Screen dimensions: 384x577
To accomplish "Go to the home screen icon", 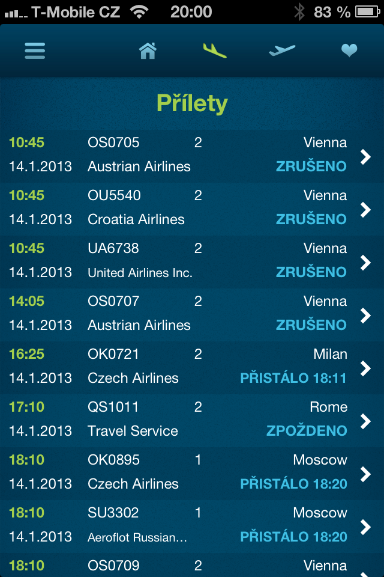I will pyautogui.click(x=148, y=50).
